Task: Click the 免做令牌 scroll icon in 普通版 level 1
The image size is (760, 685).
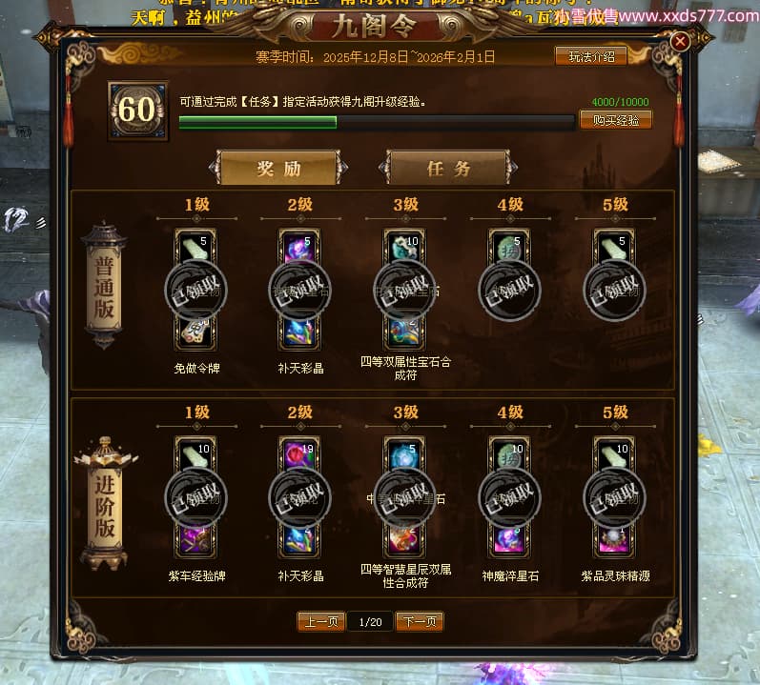Action: point(195,333)
